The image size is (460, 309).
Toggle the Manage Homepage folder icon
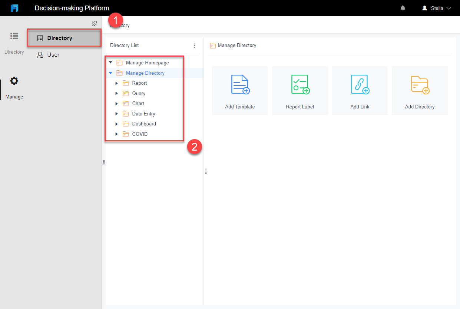pos(119,62)
